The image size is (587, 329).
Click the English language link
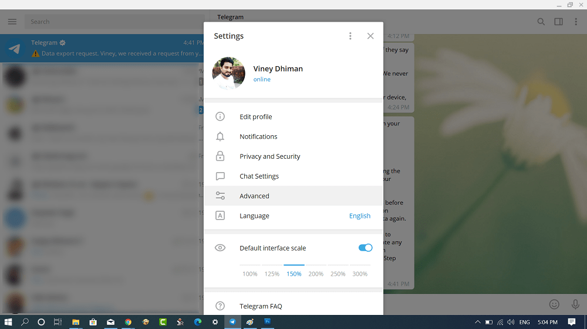click(x=360, y=215)
